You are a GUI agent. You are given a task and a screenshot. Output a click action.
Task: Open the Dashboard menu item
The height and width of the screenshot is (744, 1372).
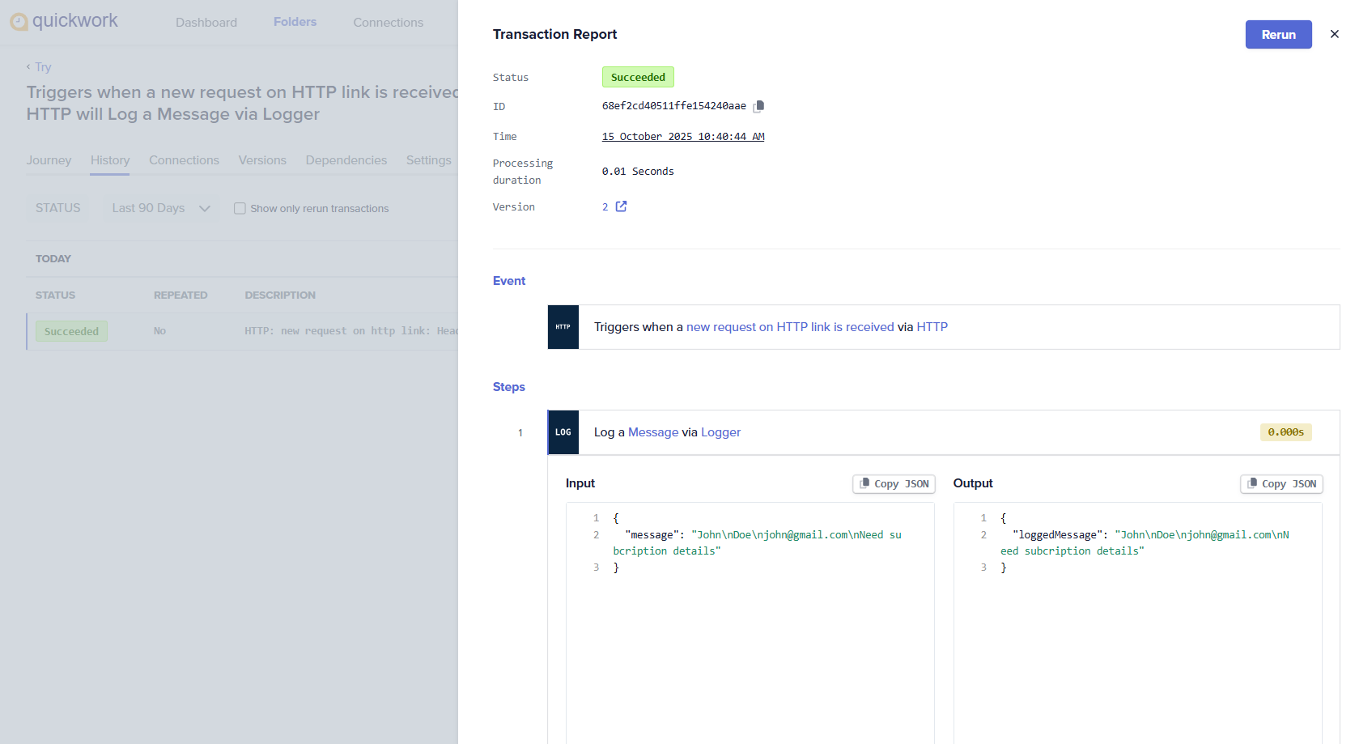206,23
